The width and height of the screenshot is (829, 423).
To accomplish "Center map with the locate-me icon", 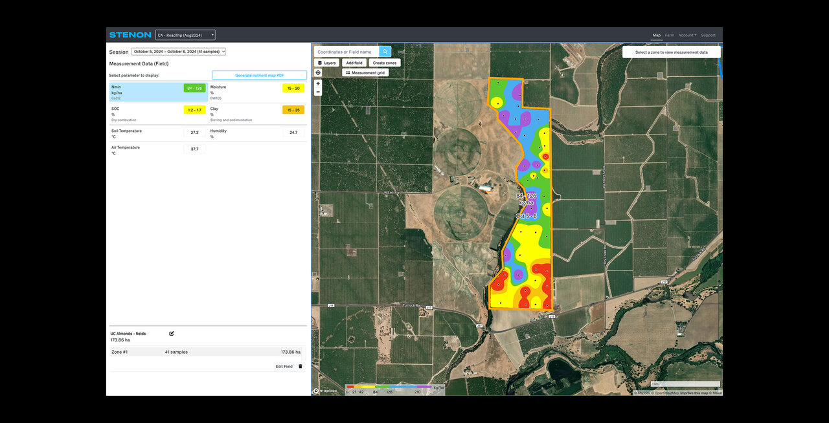I will point(318,72).
